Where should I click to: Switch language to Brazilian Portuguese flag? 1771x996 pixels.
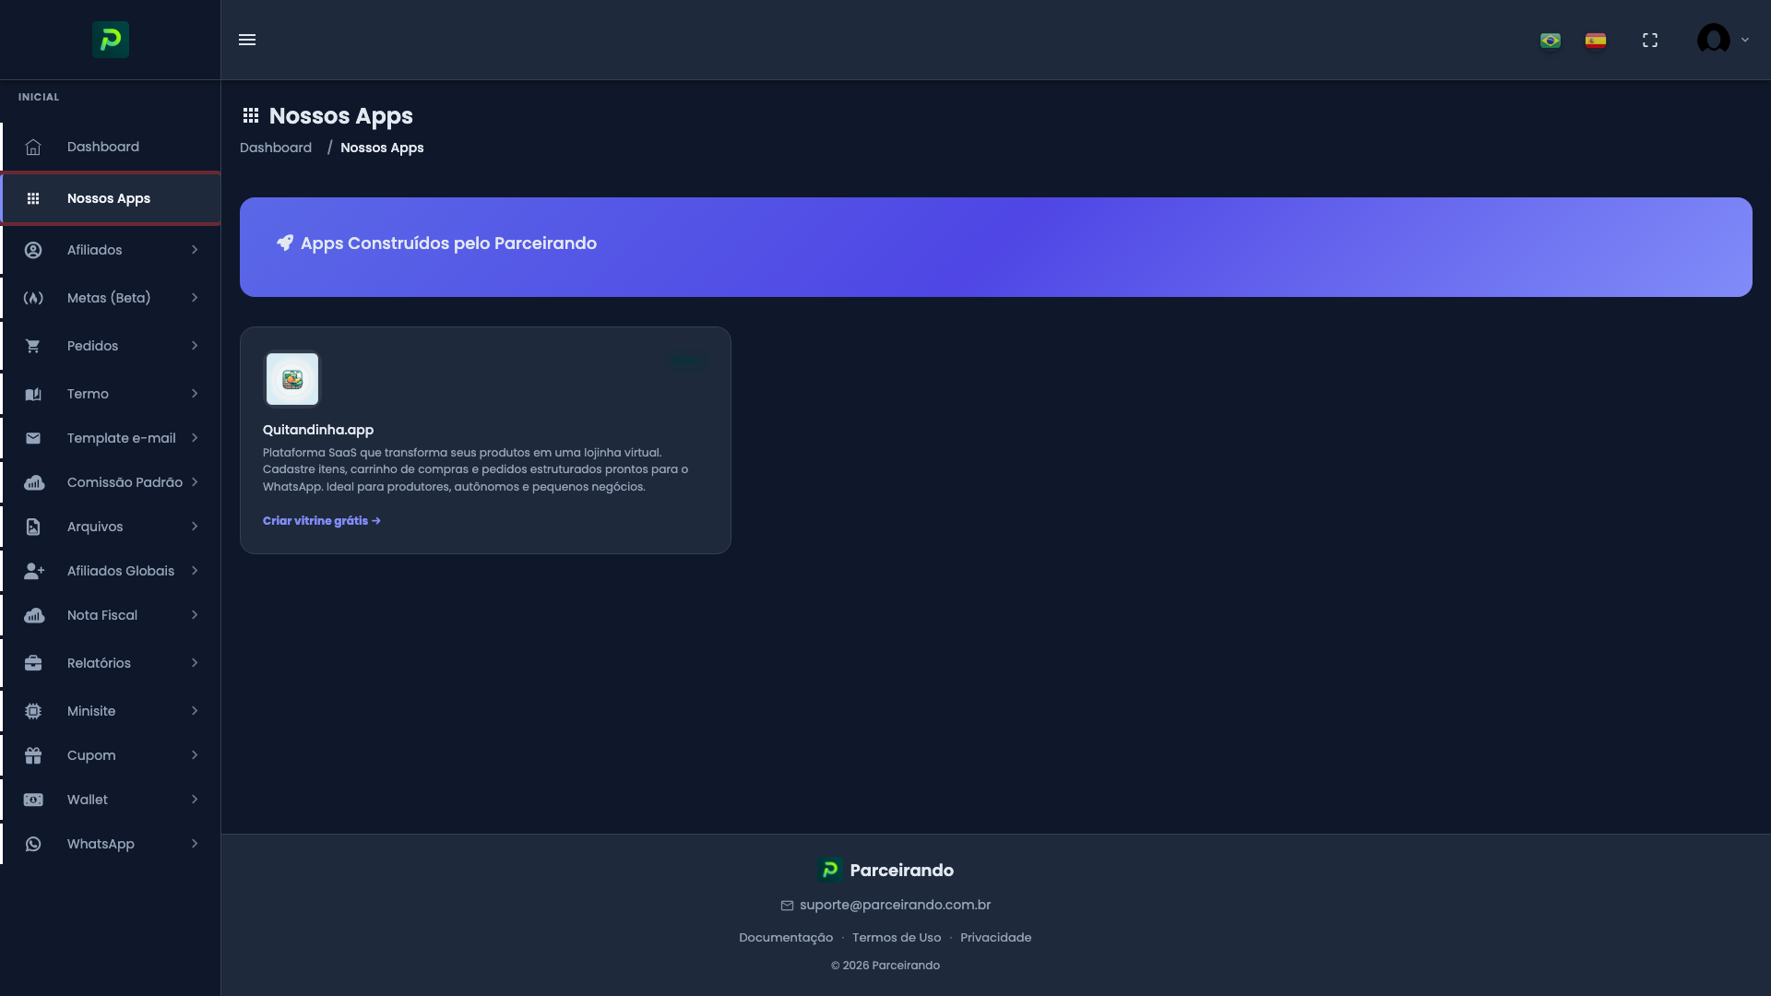pos(1551,41)
